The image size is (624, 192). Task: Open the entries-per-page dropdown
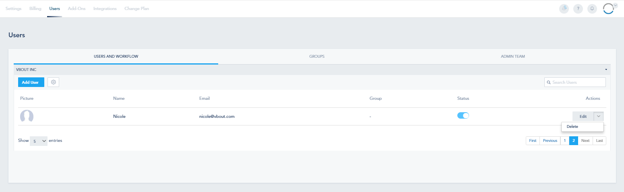coord(39,141)
